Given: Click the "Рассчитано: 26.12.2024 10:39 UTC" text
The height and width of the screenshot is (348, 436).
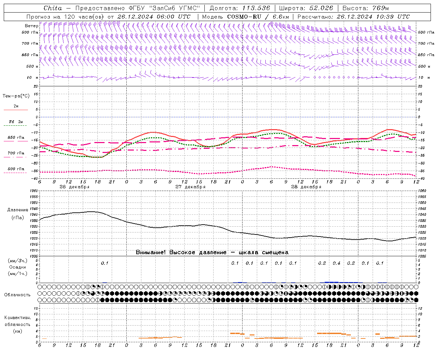Looking at the screenshot, I should click(x=354, y=17).
